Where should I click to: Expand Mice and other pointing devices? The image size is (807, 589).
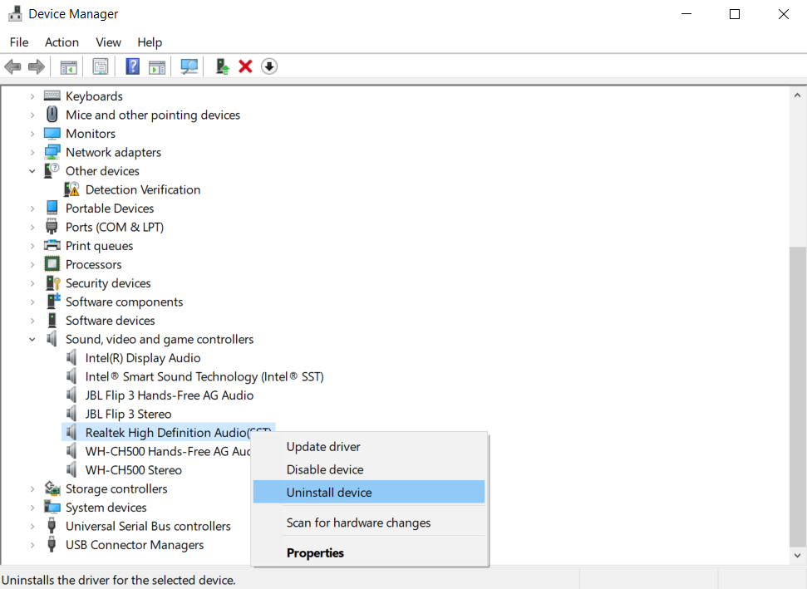pos(32,115)
